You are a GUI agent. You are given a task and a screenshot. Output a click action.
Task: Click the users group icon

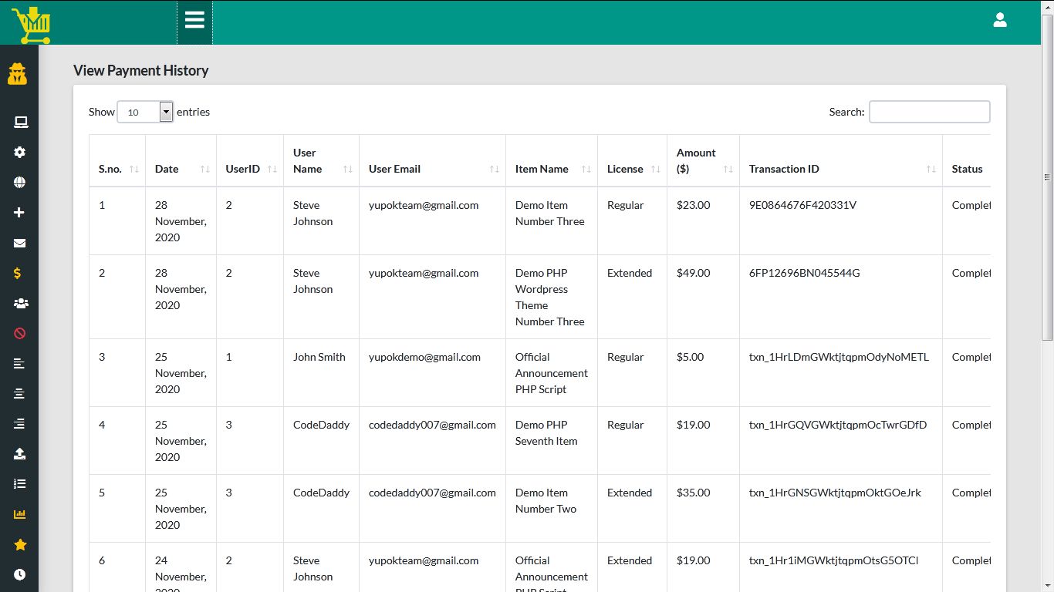21,304
